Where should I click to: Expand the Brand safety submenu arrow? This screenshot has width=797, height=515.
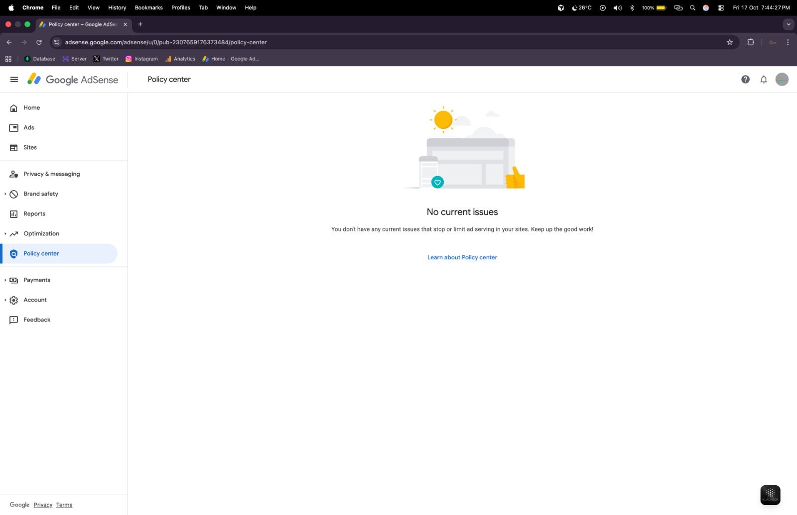[x=5, y=194]
